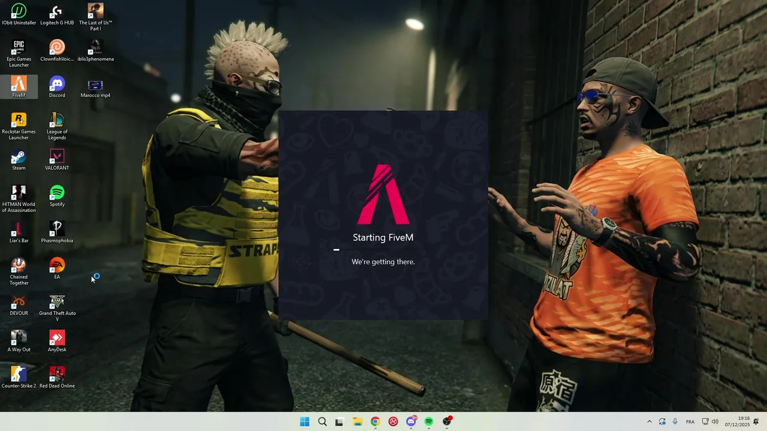767x431 pixels.
Task: Select the AnyDesk desktop shortcut
Action: 57,342
